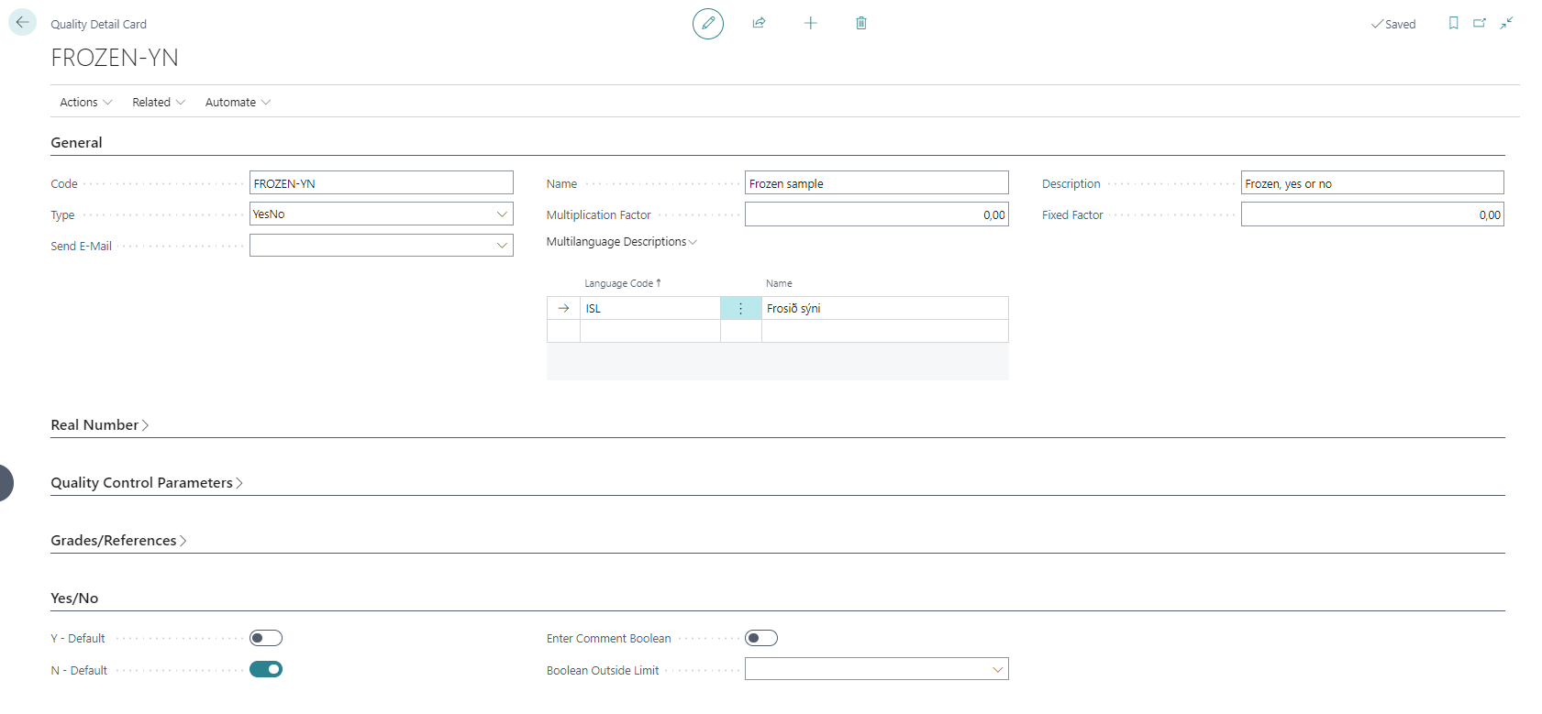The image size is (1542, 714).
Task: Open the card in a new window
Action: pyautogui.click(x=1480, y=23)
